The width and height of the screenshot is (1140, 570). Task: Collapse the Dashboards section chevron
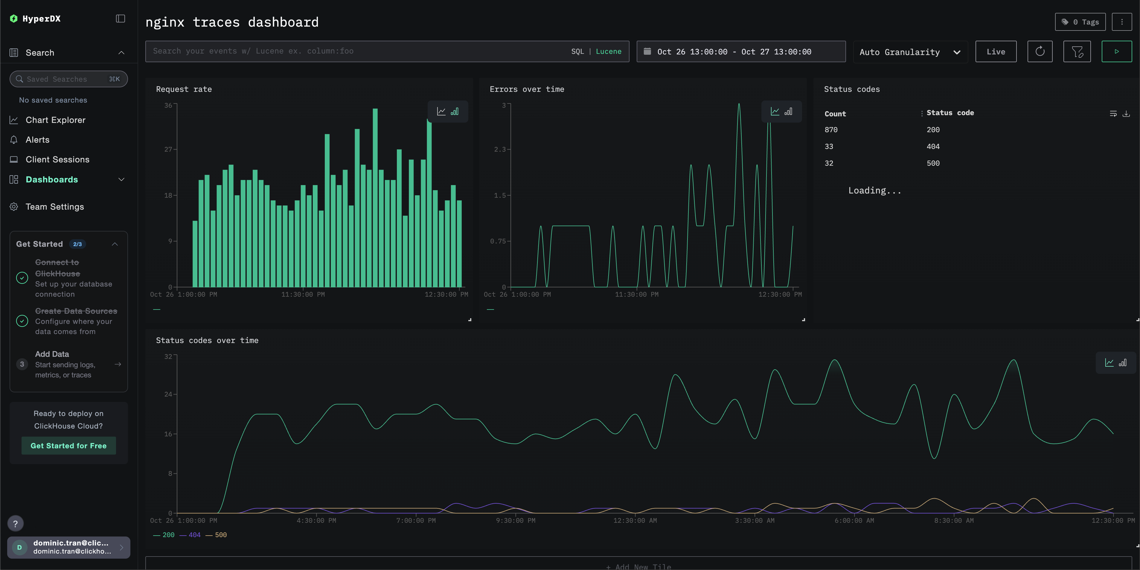(121, 179)
